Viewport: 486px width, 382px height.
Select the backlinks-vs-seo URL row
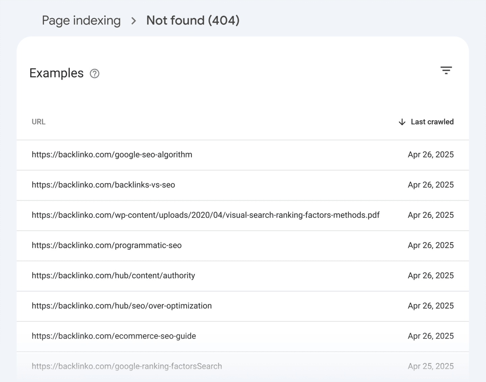click(103, 185)
